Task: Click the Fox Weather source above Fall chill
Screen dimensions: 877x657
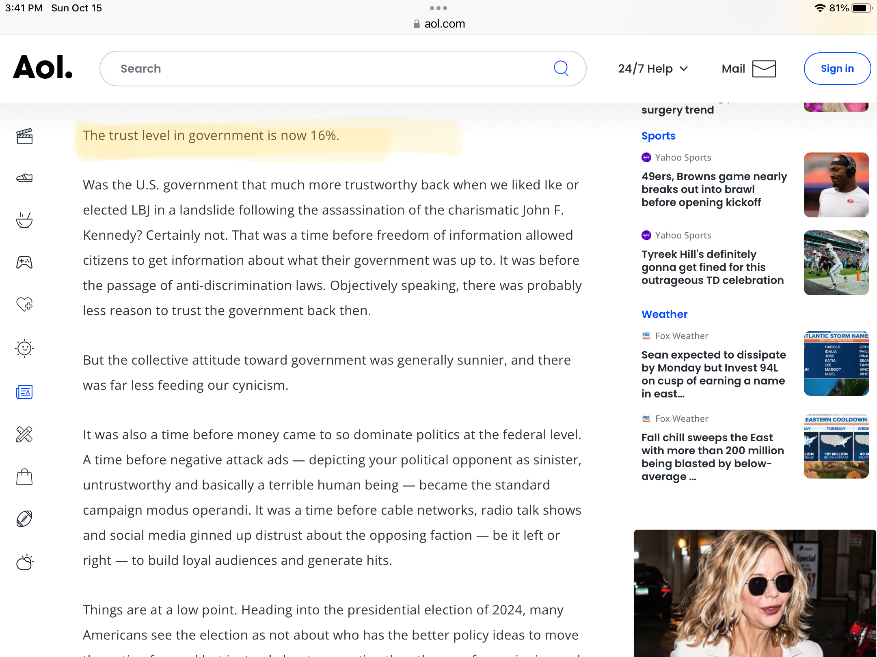Action: (x=682, y=419)
